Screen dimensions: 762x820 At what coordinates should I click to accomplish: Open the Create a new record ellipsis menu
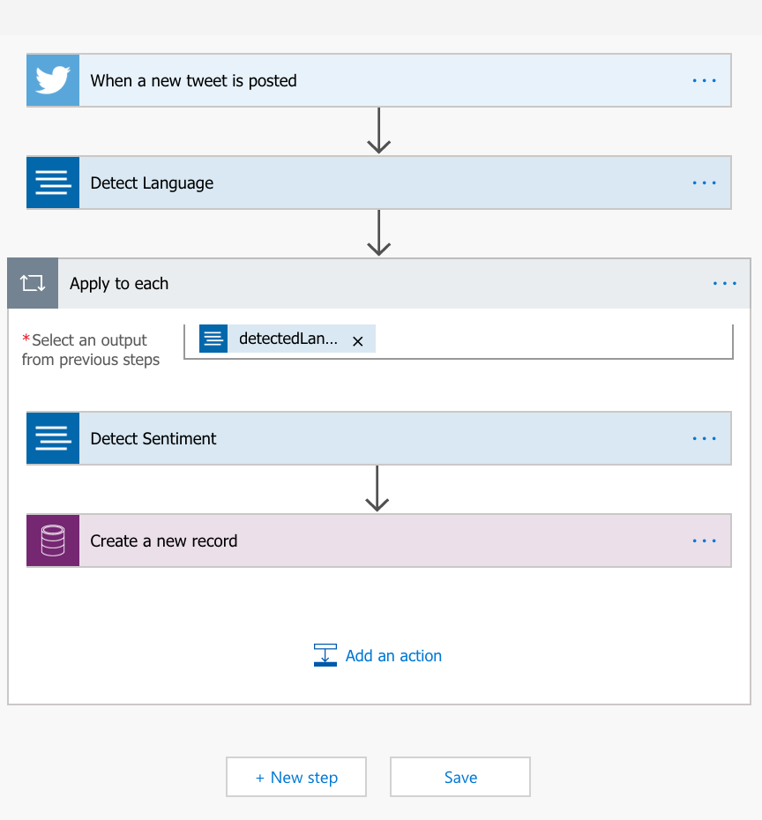coord(704,540)
